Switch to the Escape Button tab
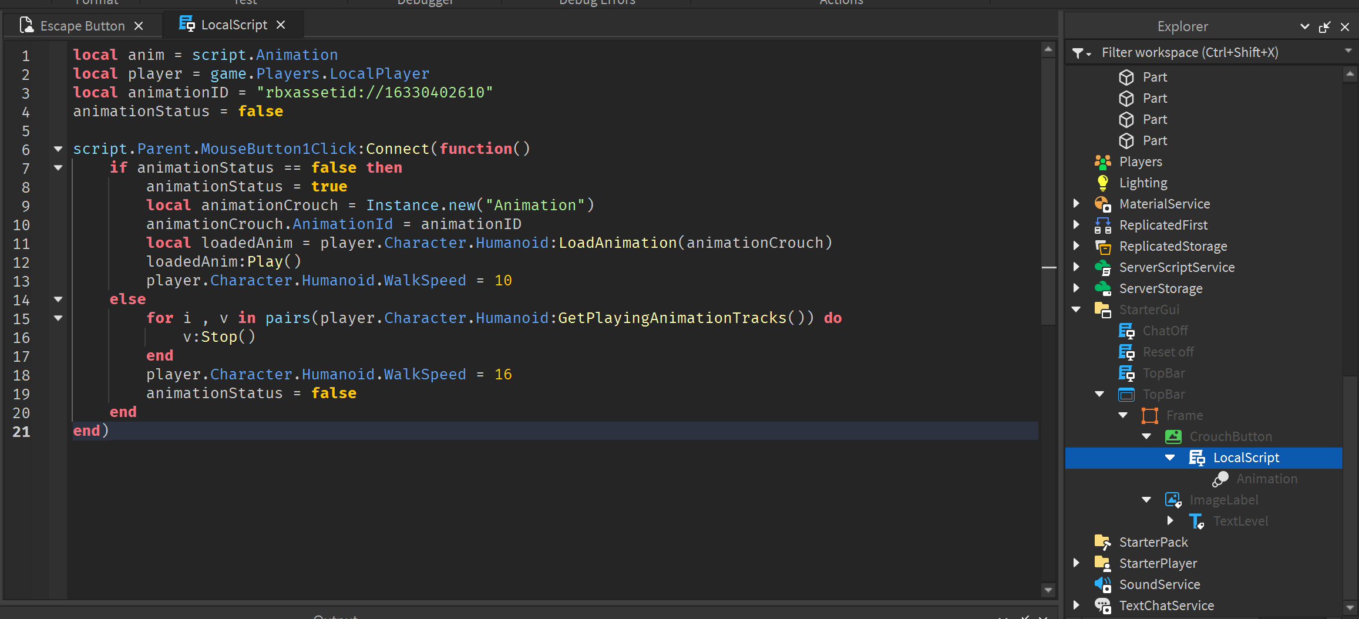The height and width of the screenshot is (619, 1359). tap(82, 26)
